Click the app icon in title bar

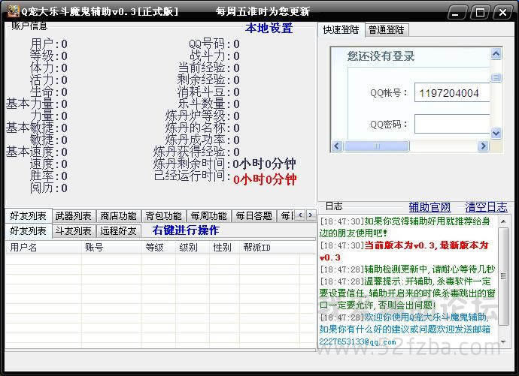[x=14, y=11]
